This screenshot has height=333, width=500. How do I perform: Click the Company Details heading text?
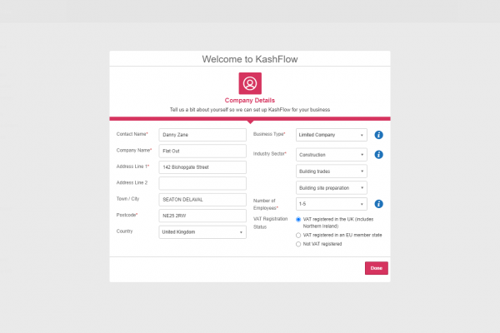click(250, 101)
